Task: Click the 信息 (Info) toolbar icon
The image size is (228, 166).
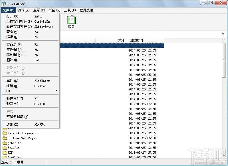Action: coord(71,22)
